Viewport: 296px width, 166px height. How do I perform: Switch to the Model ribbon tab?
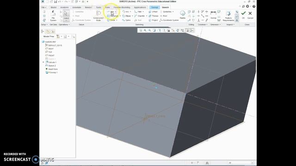pos(54,7)
